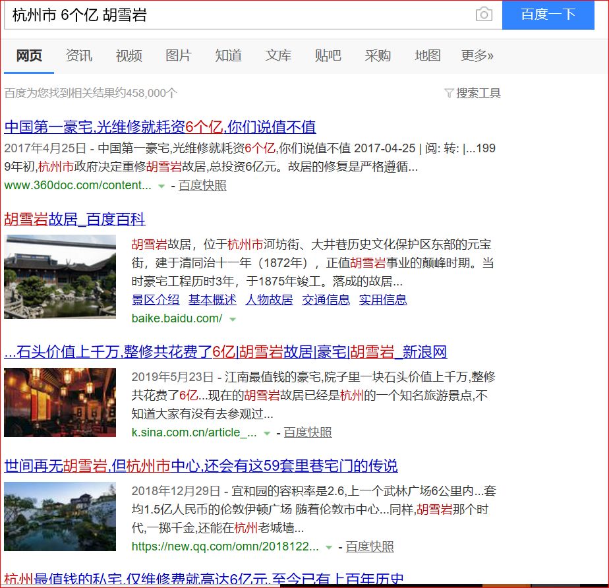This screenshot has width=609, height=588.
Task: Open 百度快照 for the new.qq.com result
Action: tap(370, 547)
